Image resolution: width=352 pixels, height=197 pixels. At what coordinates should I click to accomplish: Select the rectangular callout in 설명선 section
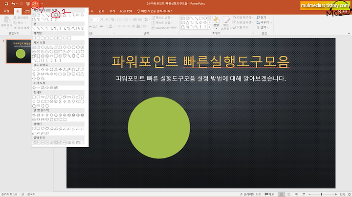coord(34,129)
